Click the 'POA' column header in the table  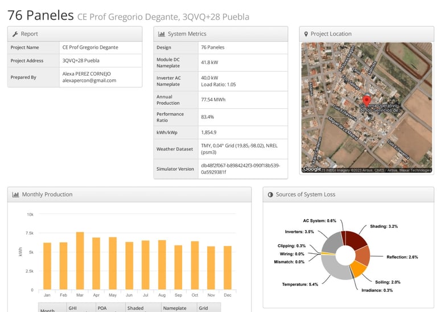(102, 308)
